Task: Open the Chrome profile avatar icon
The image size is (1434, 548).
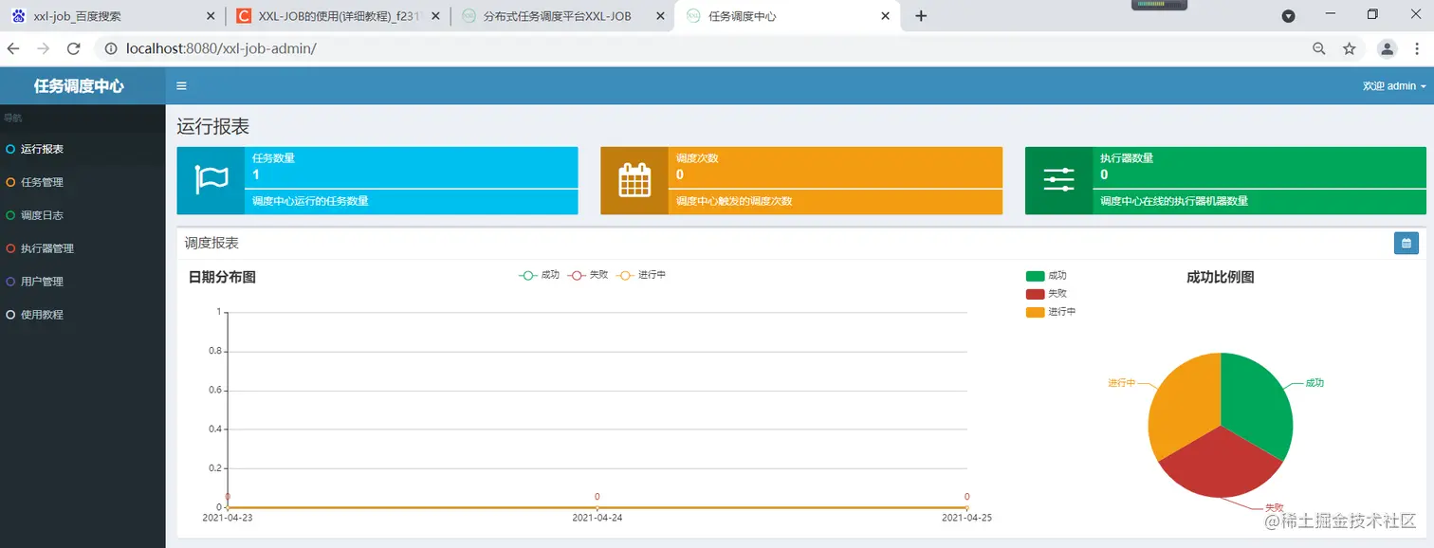Action: click(x=1388, y=48)
